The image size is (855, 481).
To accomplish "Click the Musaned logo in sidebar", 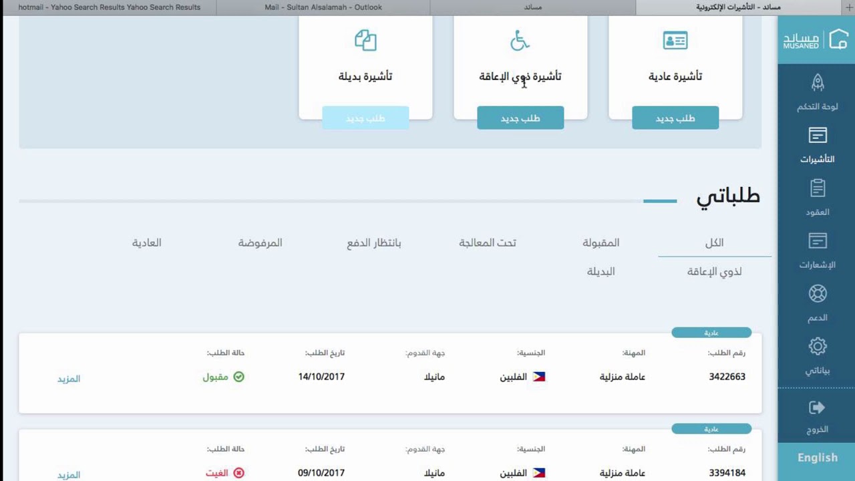I will click(x=816, y=40).
